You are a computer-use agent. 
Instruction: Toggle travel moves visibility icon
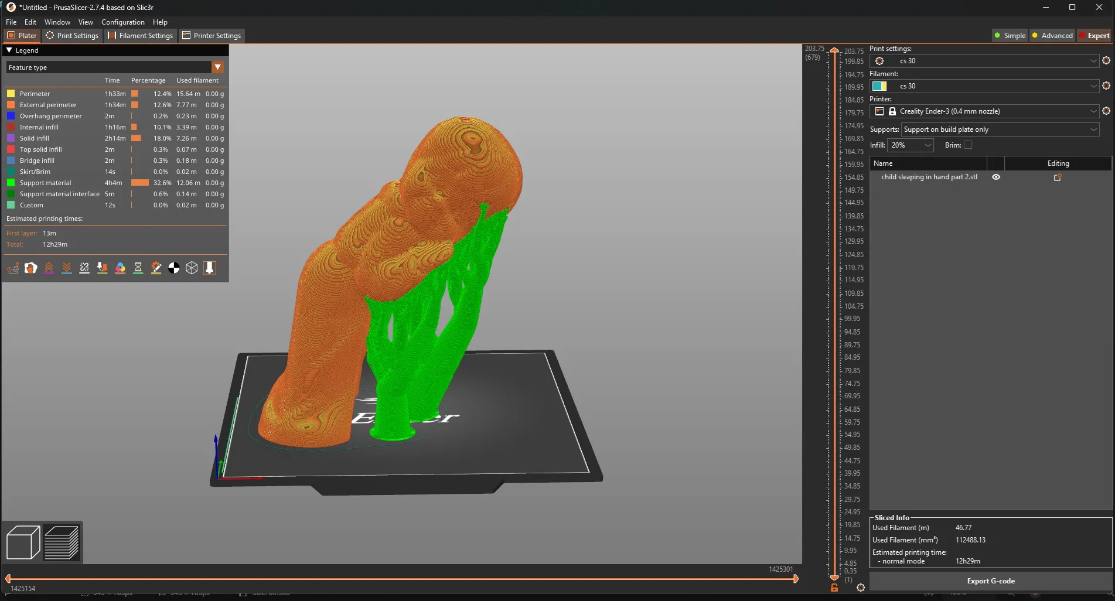[13, 268]
